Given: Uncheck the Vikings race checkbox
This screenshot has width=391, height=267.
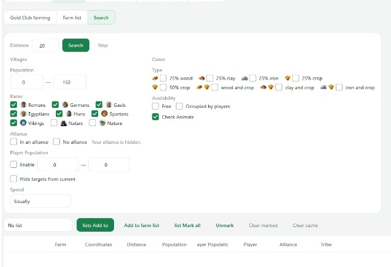Looking at the screenshot, I should click(14, 123).
